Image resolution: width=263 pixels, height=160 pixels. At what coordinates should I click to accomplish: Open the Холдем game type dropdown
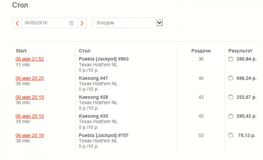point(129,23)
